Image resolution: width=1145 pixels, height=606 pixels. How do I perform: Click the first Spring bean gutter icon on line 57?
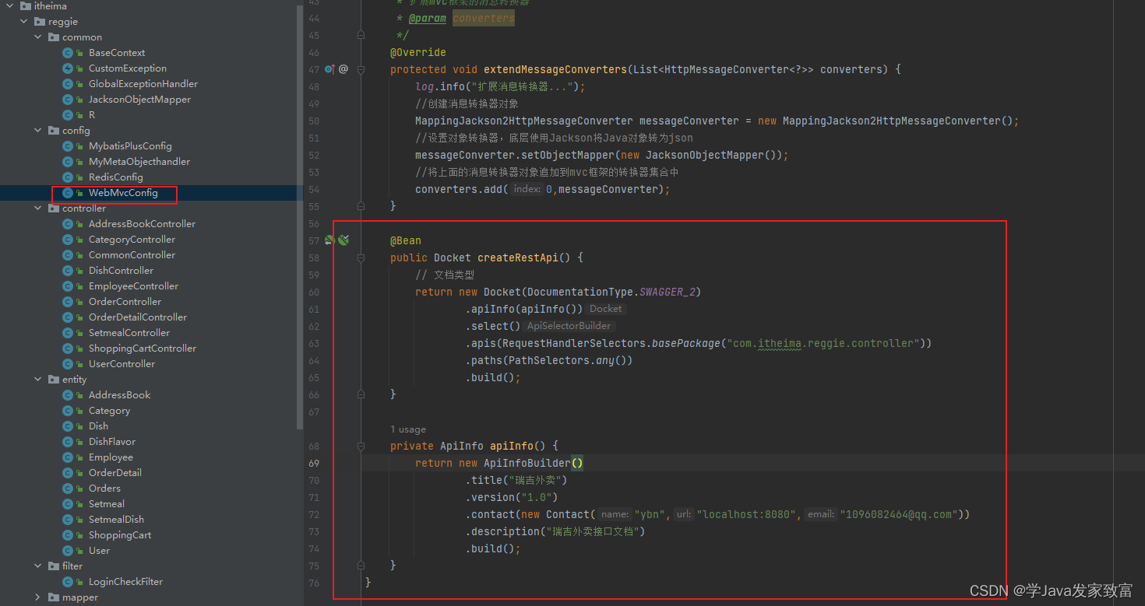pos(329,240)
